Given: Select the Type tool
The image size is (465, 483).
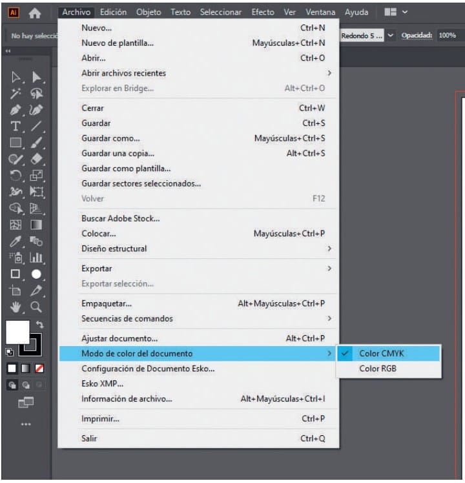Looking at the screenshot, I should tap(16, 127).
